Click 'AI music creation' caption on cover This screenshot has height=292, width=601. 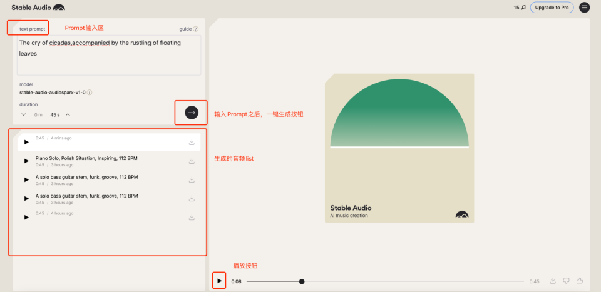click(x=349, y=216)
